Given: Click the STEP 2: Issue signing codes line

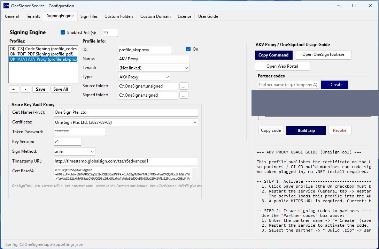Looking at the screenshot, I should pos(314,211).
